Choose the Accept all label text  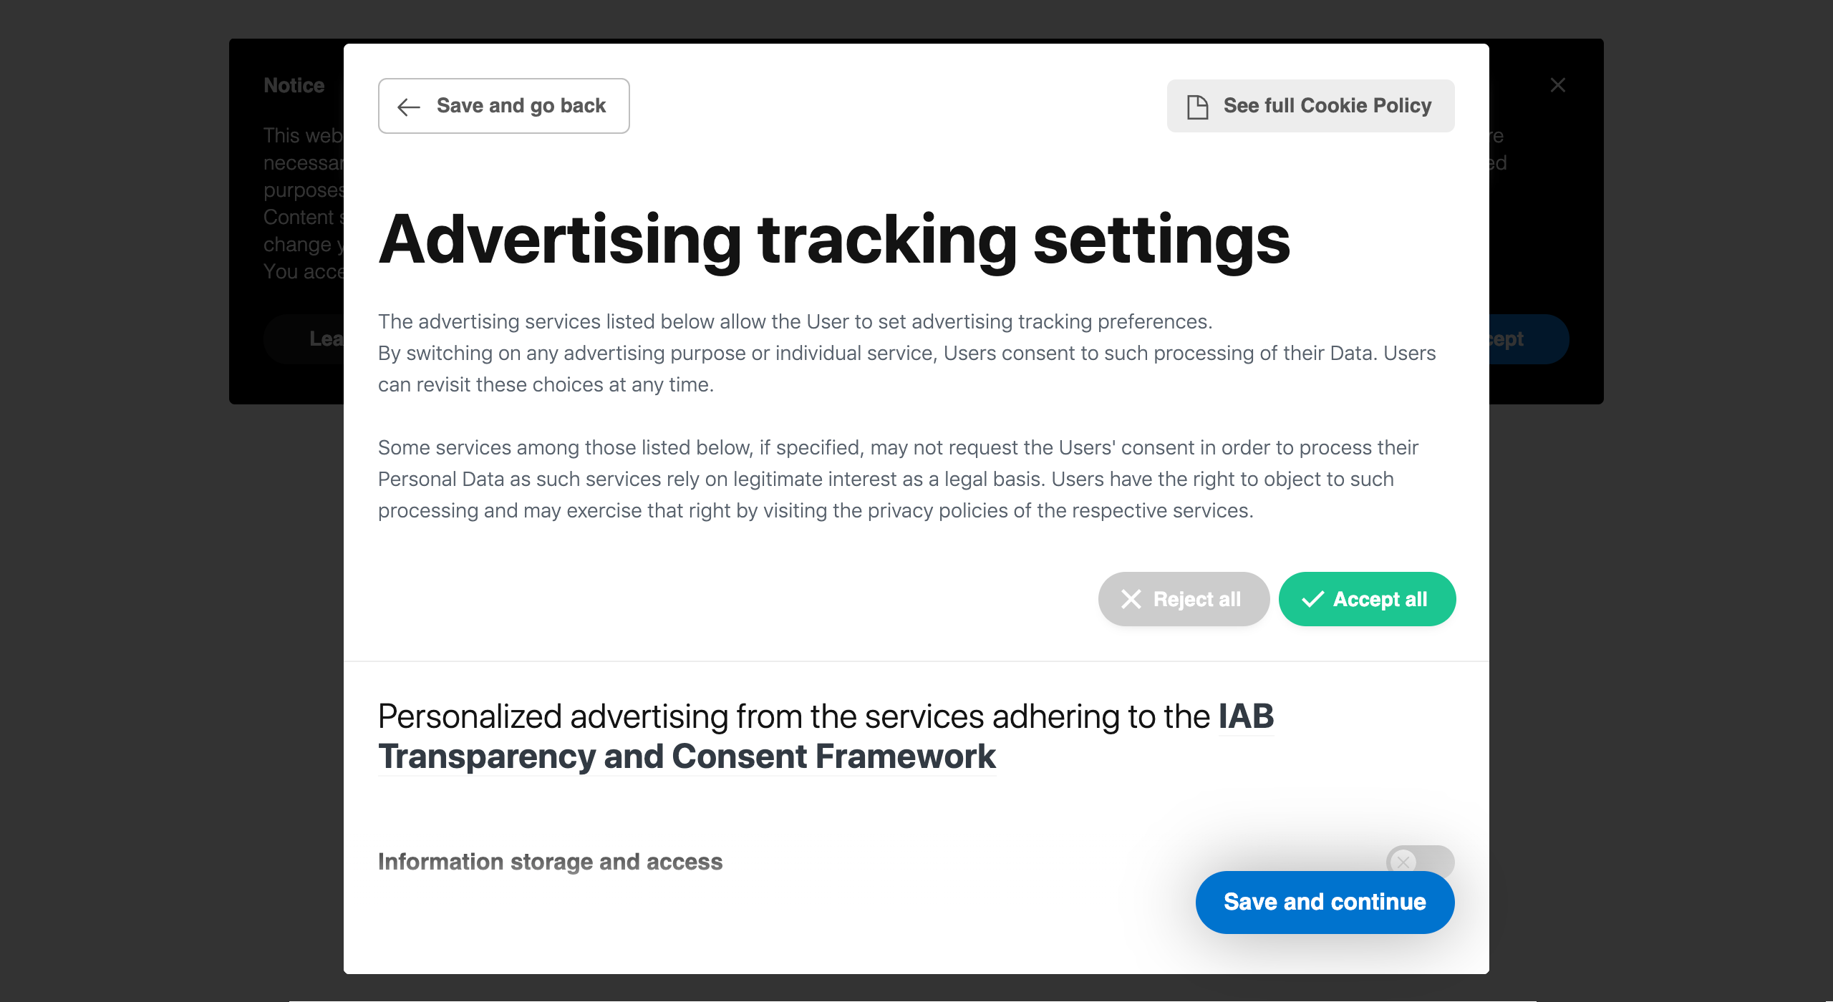click(x=1380, y=599)
